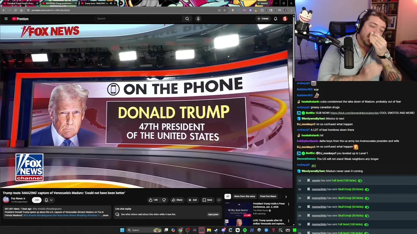Click 'yanwic has sent Full Send' row
Screen dimensions: 417x234
coord(357,180)
